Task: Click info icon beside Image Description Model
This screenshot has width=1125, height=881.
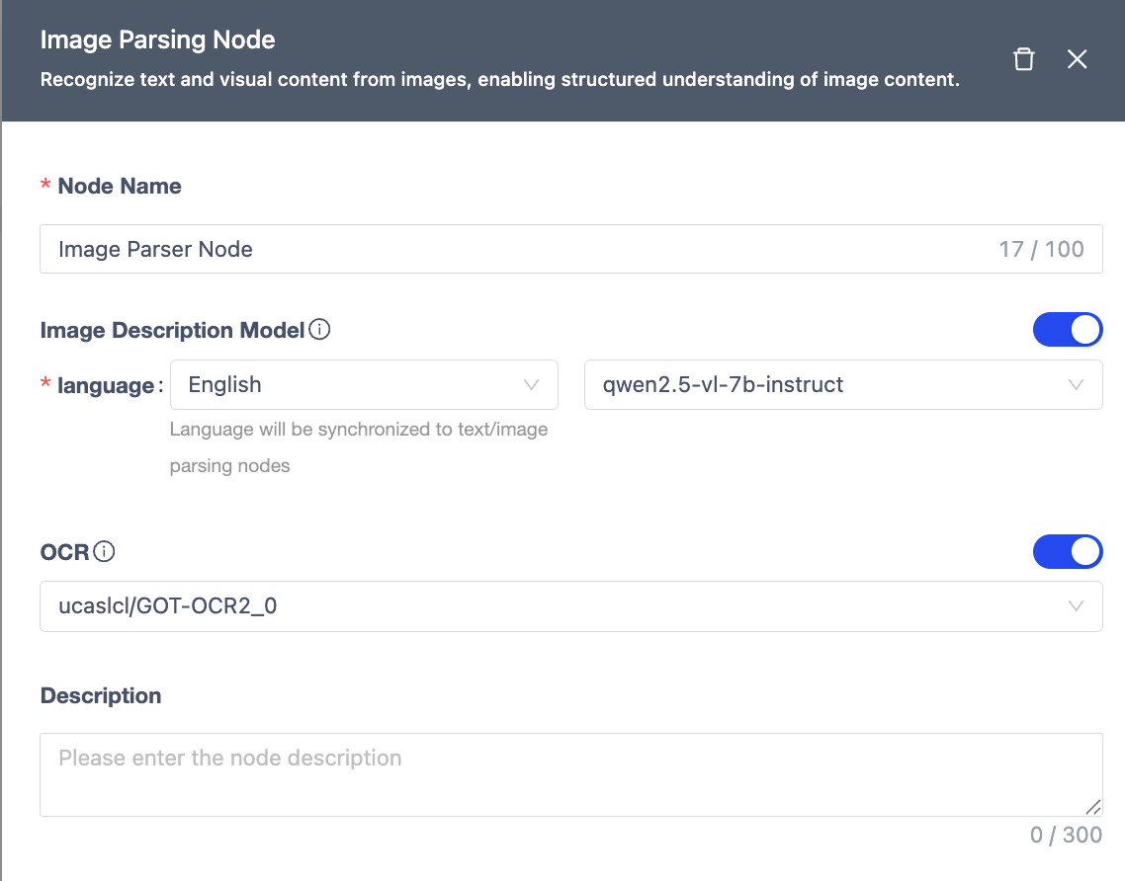Action: click(319, 330)
